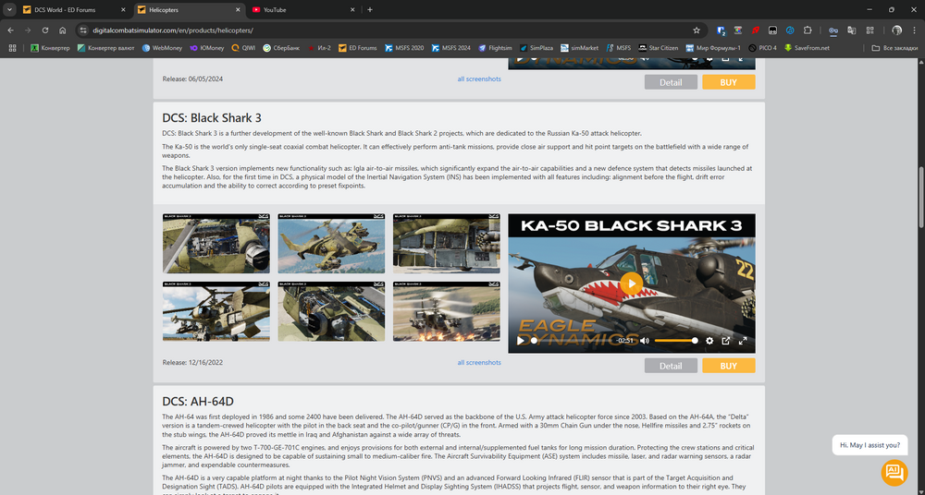Open the extensions puzzle icon
Image resolution: width=925 pixels, height=495 pixels.
point(808,30)
